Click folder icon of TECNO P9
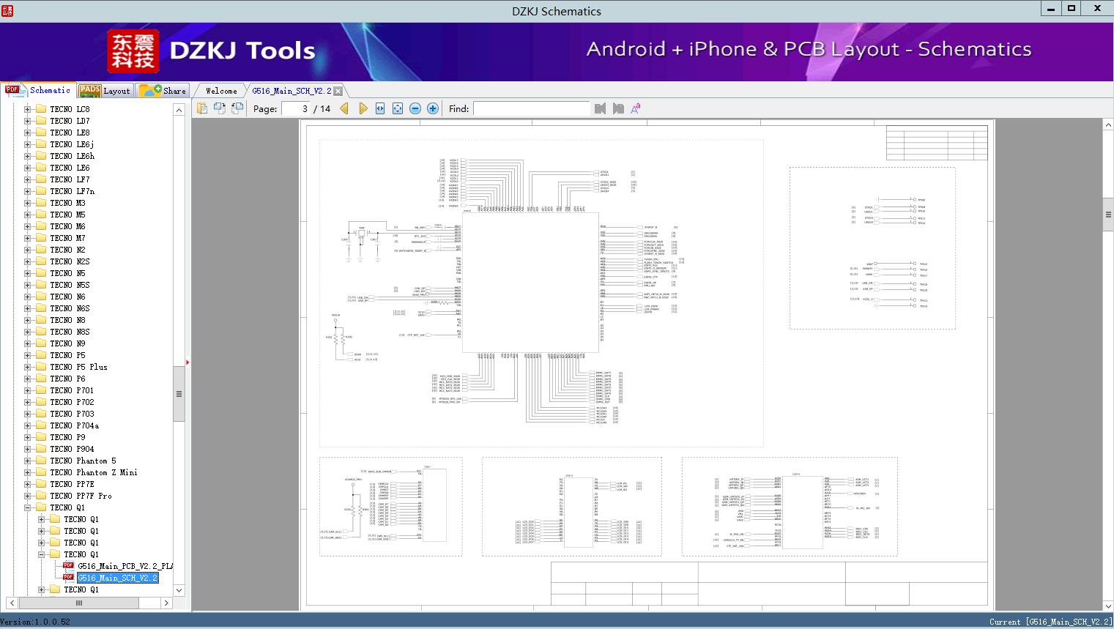This screenshot has height=629, width=1114. point(41,437)
